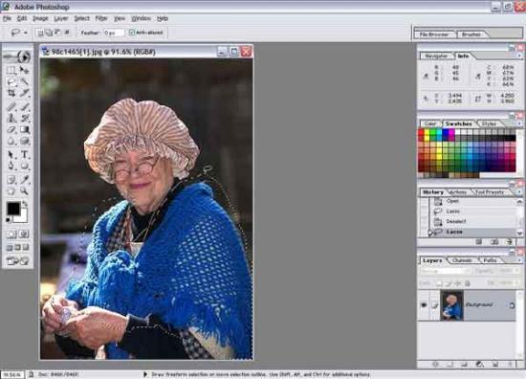The width and height of the screenshot is (526, 379).
Task: Click the Feather input field
Action: tap(114, 33)
